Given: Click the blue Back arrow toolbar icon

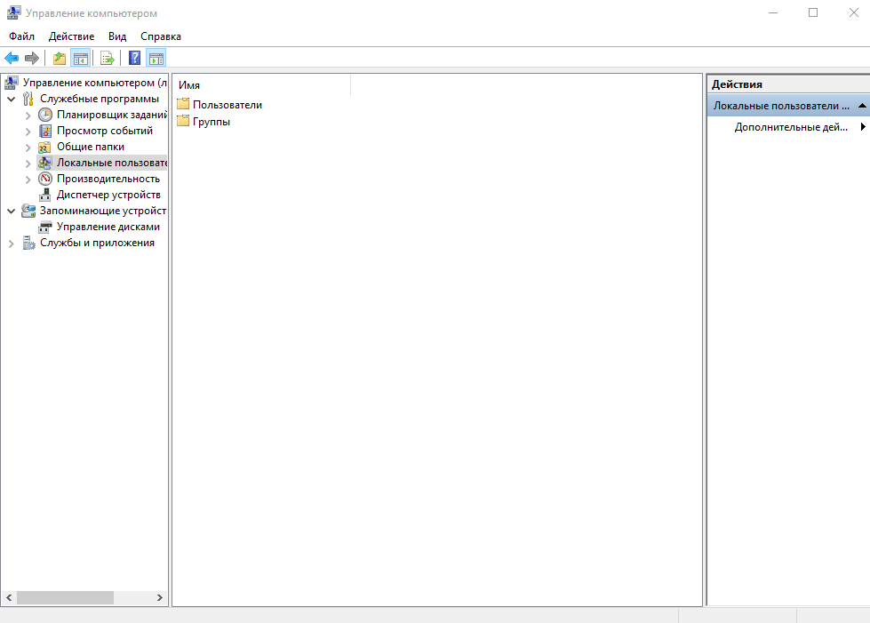Looking at the screenshot, I should click(12, 58).
